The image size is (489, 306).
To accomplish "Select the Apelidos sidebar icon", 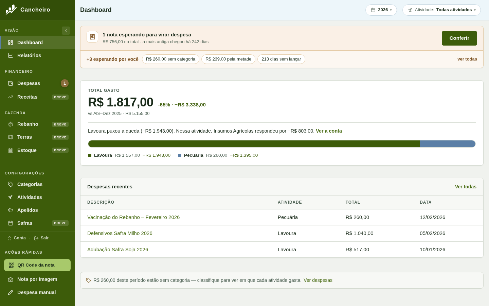I will [11, 210].
